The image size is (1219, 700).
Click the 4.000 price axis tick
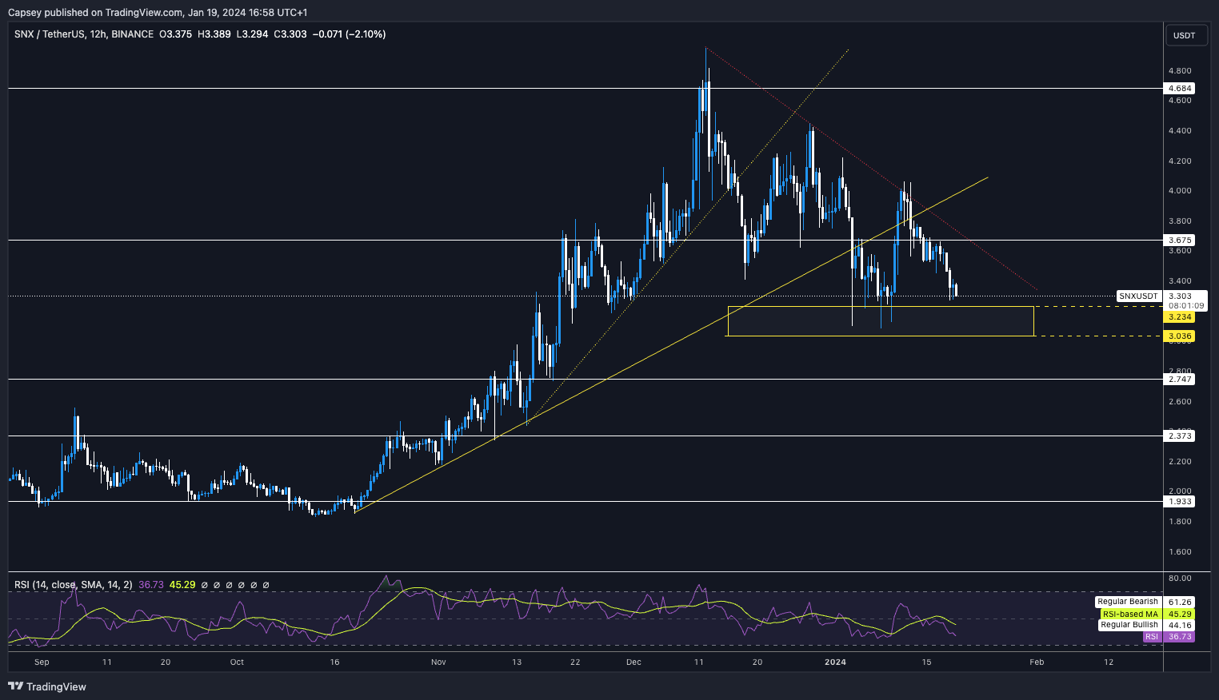[1181, 191]
